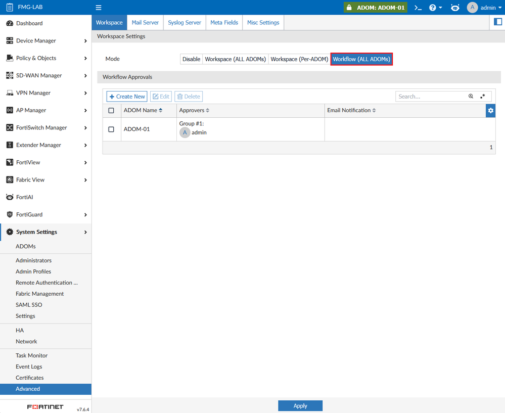Select Workflow (ALL ADOMs) mode
This screenshot has width=505, height=413.
click(x=361, y=59)
